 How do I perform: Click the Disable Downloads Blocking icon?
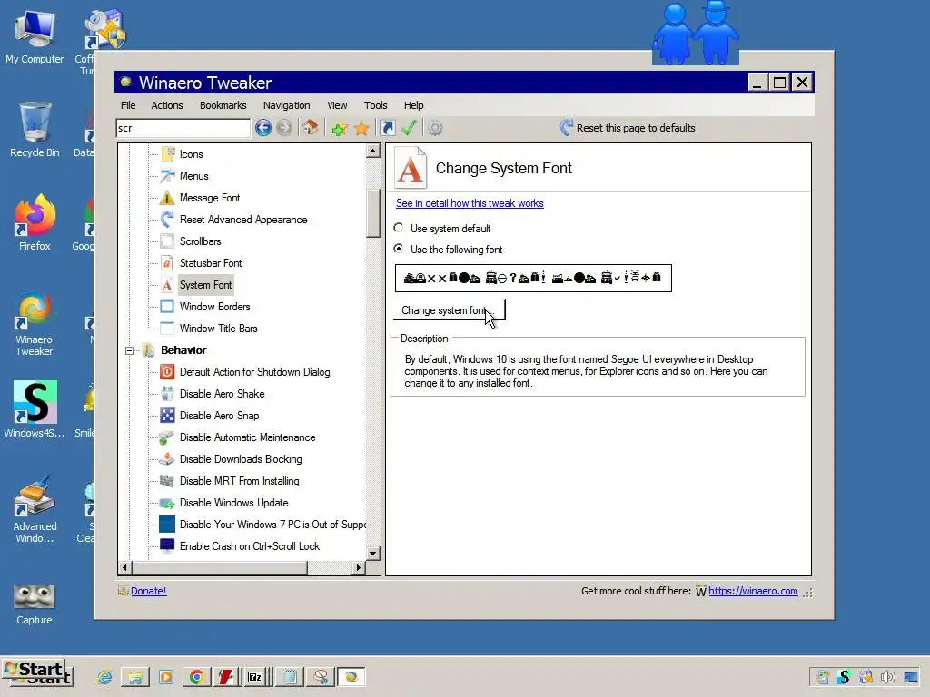(167, 459)
